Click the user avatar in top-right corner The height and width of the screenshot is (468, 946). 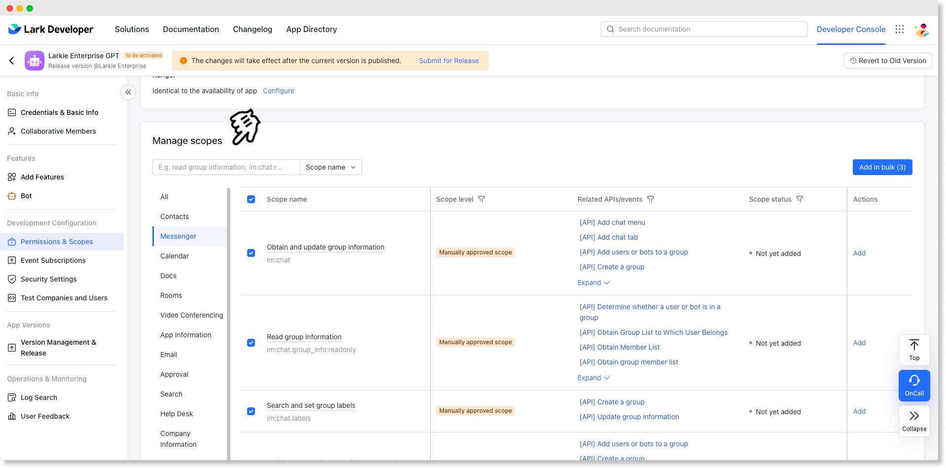[921, 30]
